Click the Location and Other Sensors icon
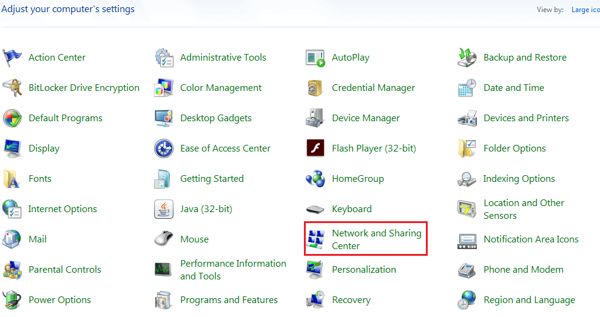 click(x=467, y=209)
